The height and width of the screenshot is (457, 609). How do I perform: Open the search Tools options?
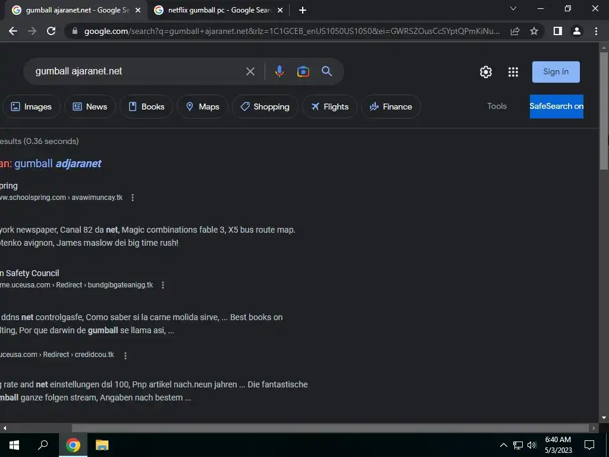(497, 106)
